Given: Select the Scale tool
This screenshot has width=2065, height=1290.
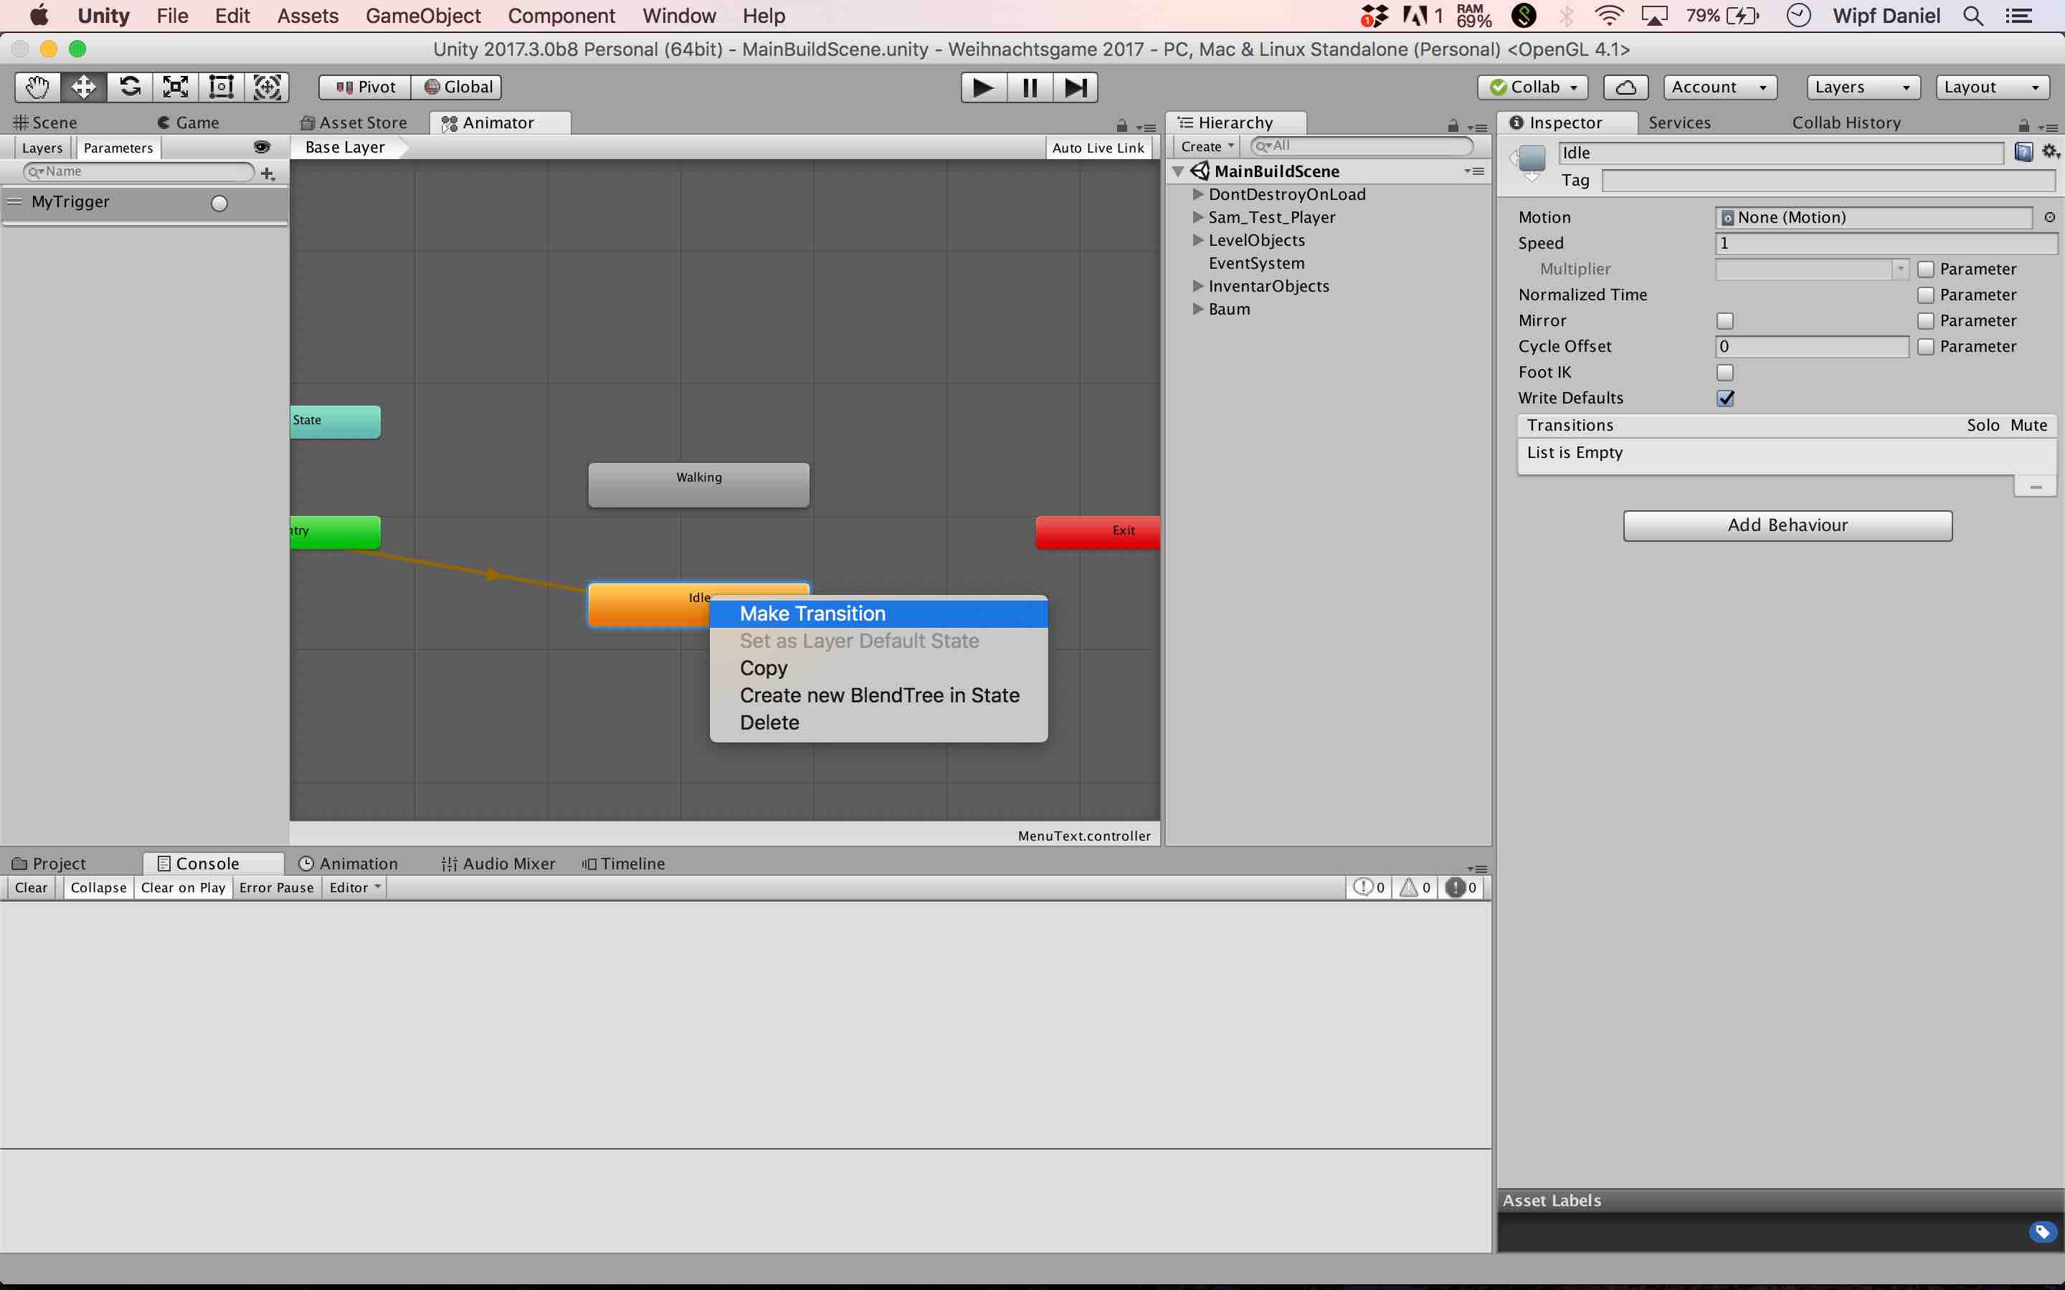Looking at the screenshot, I should pyautogui.click(x=175, y=86).
